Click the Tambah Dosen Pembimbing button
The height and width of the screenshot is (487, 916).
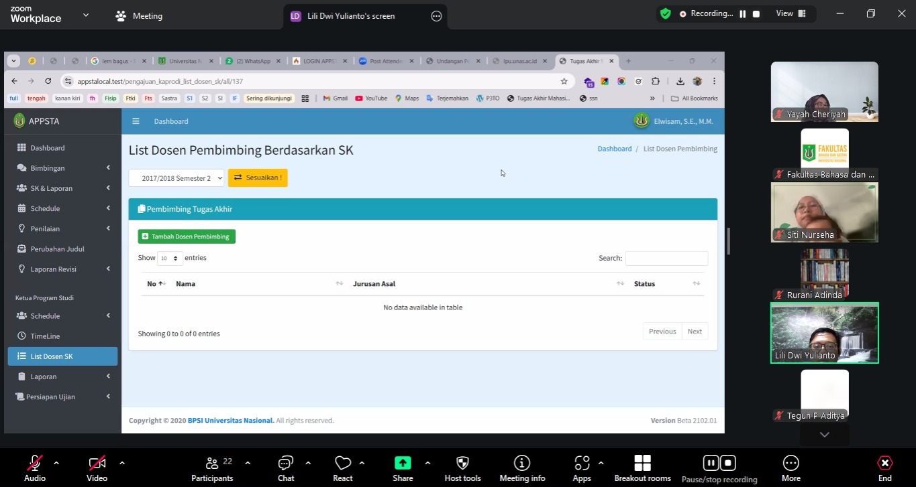pos(187,236)
